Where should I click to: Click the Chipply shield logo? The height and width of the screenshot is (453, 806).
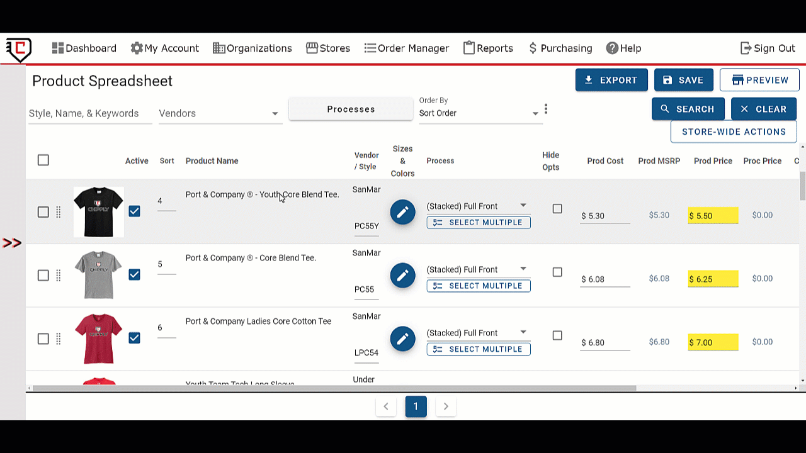pos(19,50)
